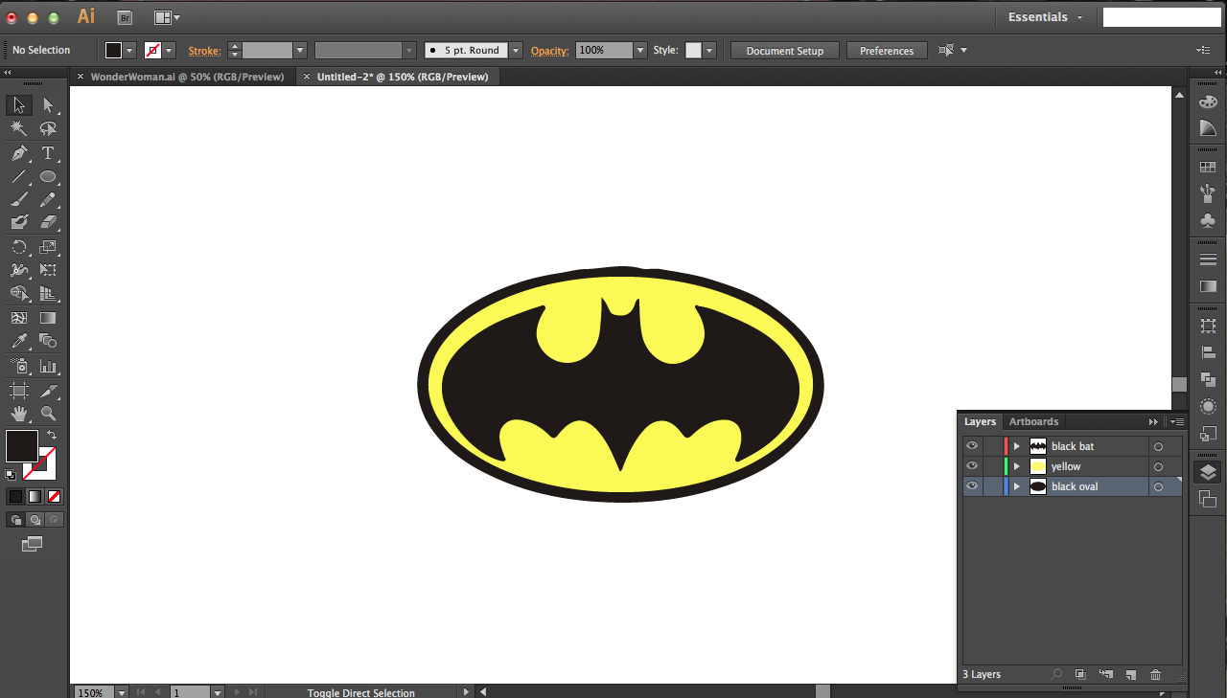
Task: Select the Zoom magnifier tool
Action: (x=48, y=414)
